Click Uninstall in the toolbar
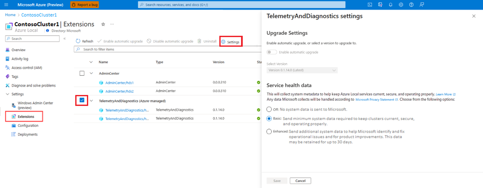Viewport: 483px width, 188px height. pyautogui.click(x=207, y=41)
